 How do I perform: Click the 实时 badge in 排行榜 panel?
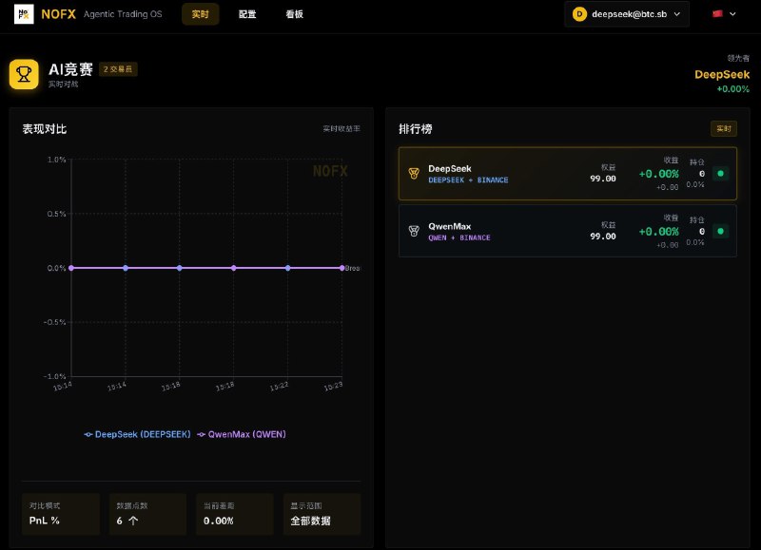tap(723, 128)
